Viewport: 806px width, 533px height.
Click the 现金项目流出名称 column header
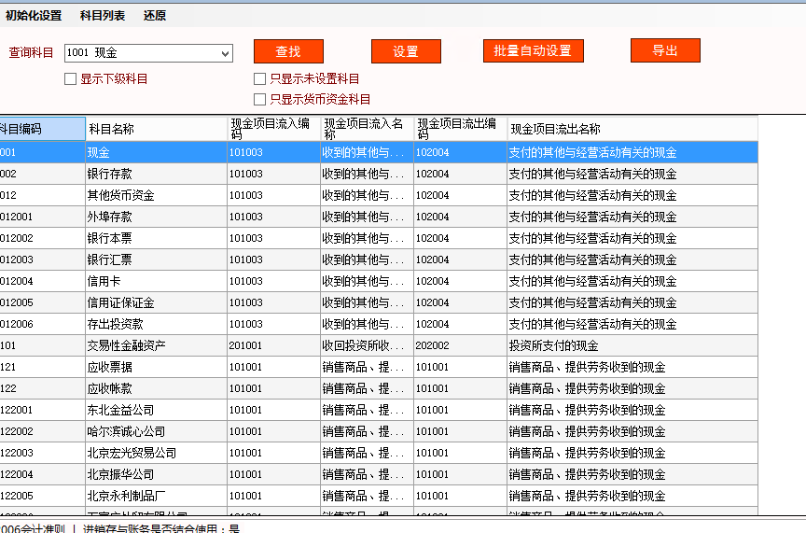[632, 129]
